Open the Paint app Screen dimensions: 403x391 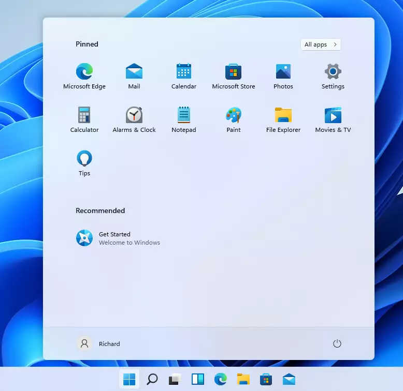[x=234, y=119]
